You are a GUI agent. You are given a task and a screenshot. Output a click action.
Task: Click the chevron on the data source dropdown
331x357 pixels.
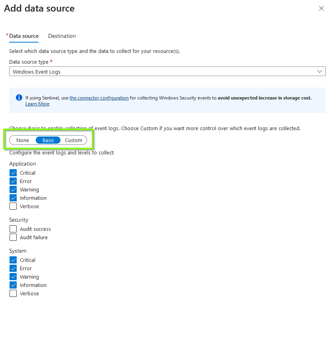pos(320,71)
